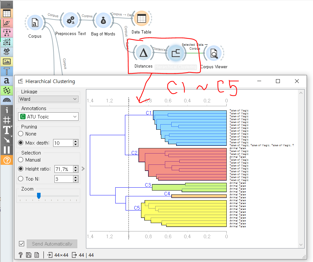313x262 pixels.
Task: Open the Unsupervised category dots icon
Action: [x=6, y=52]
